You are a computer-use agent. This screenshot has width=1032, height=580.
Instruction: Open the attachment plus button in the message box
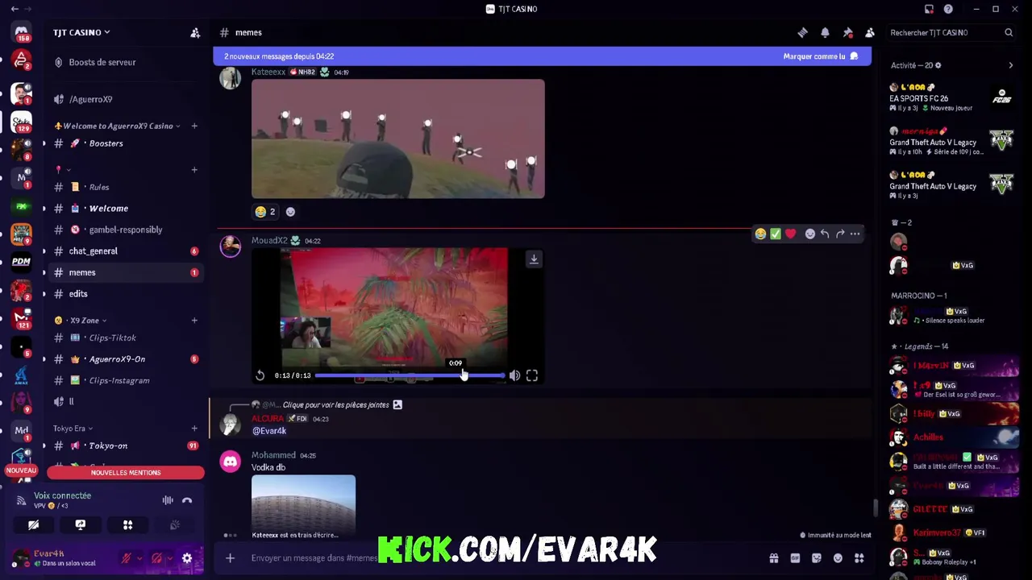[x=230, y=558]
